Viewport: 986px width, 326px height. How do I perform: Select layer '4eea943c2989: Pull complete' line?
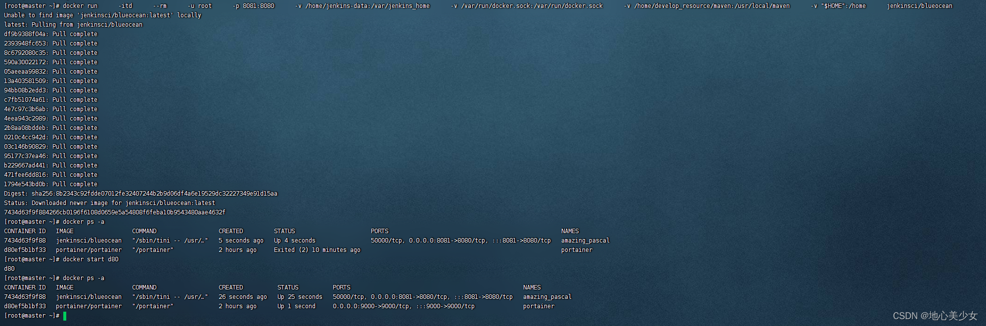51,119
